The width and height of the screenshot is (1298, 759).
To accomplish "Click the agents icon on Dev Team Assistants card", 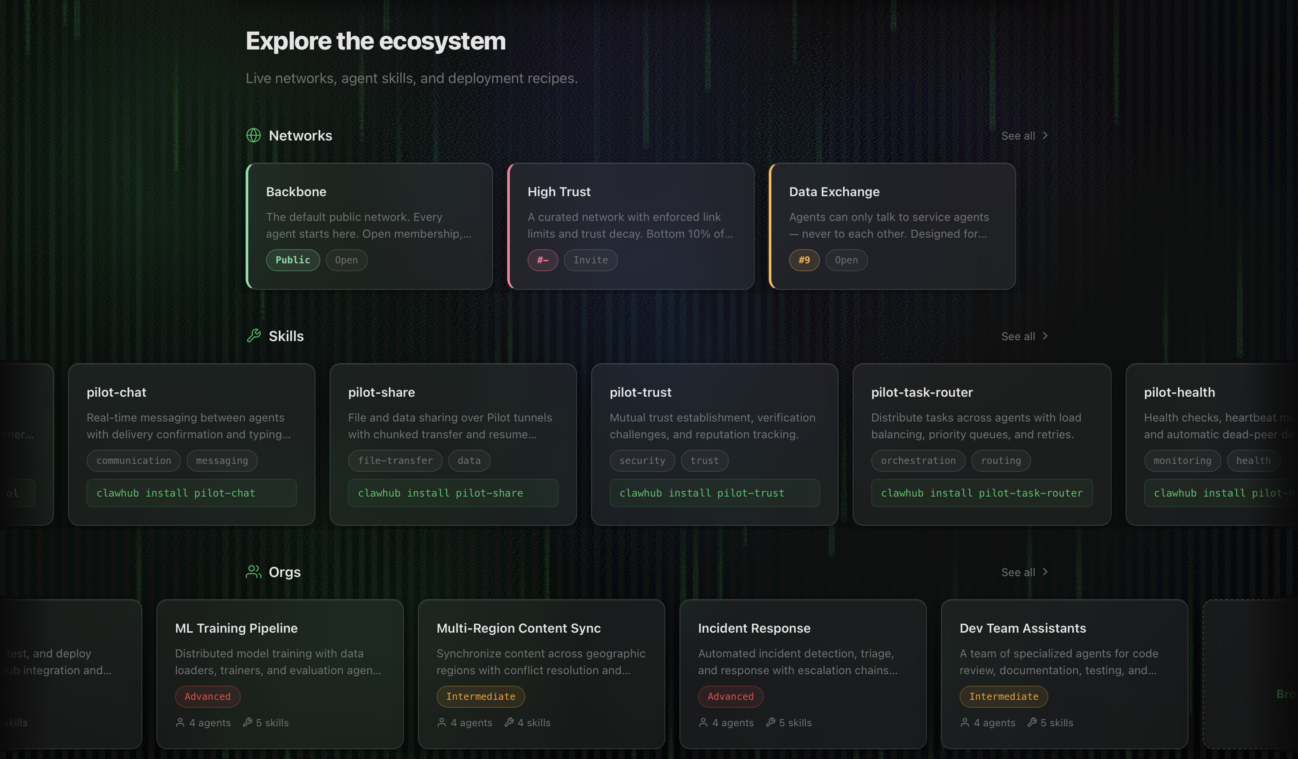I will pyautogui.click(x=965, y=722).
